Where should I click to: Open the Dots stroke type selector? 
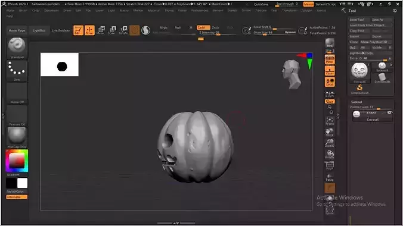pos(17,71)
